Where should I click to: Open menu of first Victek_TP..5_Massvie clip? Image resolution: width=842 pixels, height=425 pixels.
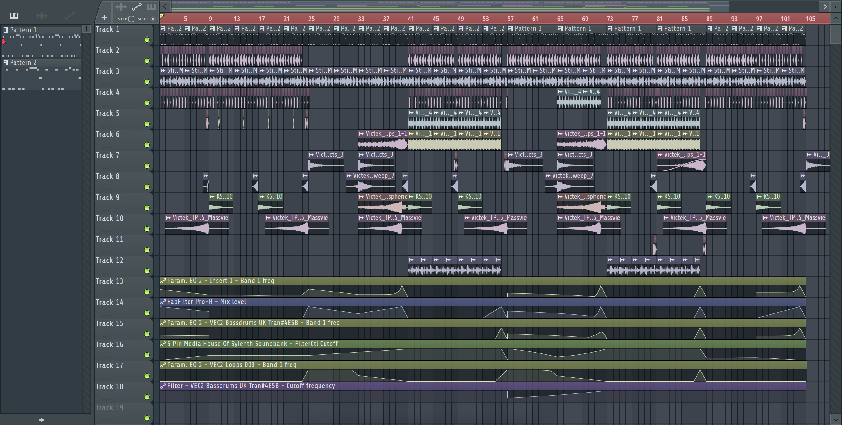(x=169, y=218)
